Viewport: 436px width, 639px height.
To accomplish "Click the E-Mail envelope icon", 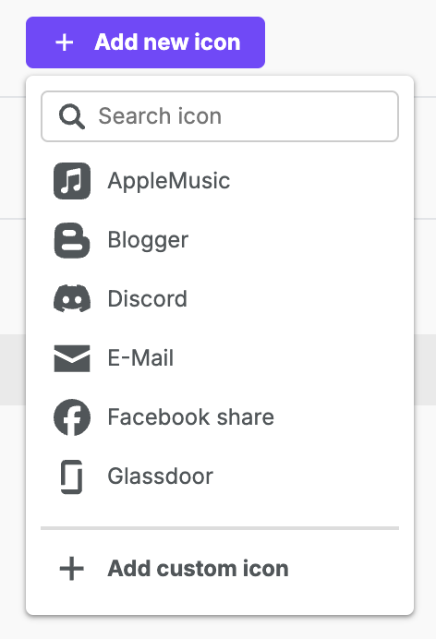I will 72,358.
